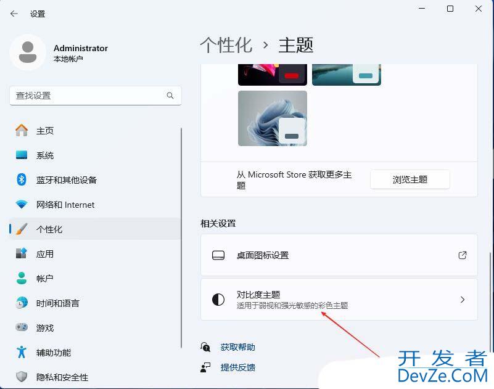This screenshot has width=494, height=389.
Task: Click the 游戏 controller icon
Action: 22,327
